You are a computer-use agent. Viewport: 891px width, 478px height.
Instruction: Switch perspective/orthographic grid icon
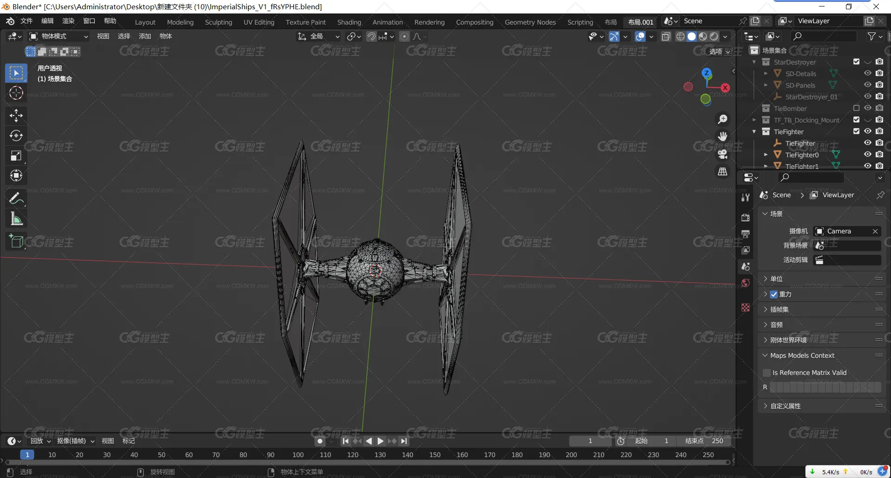pos(723,172)
